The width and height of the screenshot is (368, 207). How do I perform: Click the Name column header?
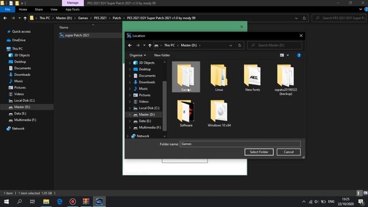point(64,28)
